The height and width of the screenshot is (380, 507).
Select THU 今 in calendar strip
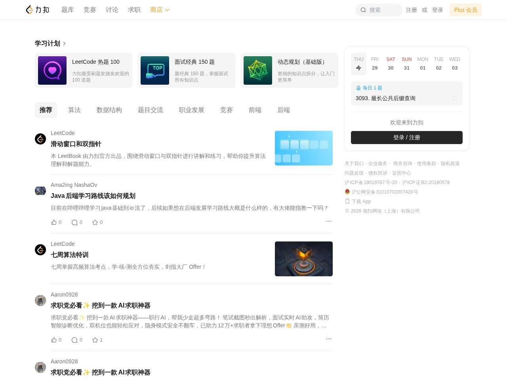tap(359, 64)
